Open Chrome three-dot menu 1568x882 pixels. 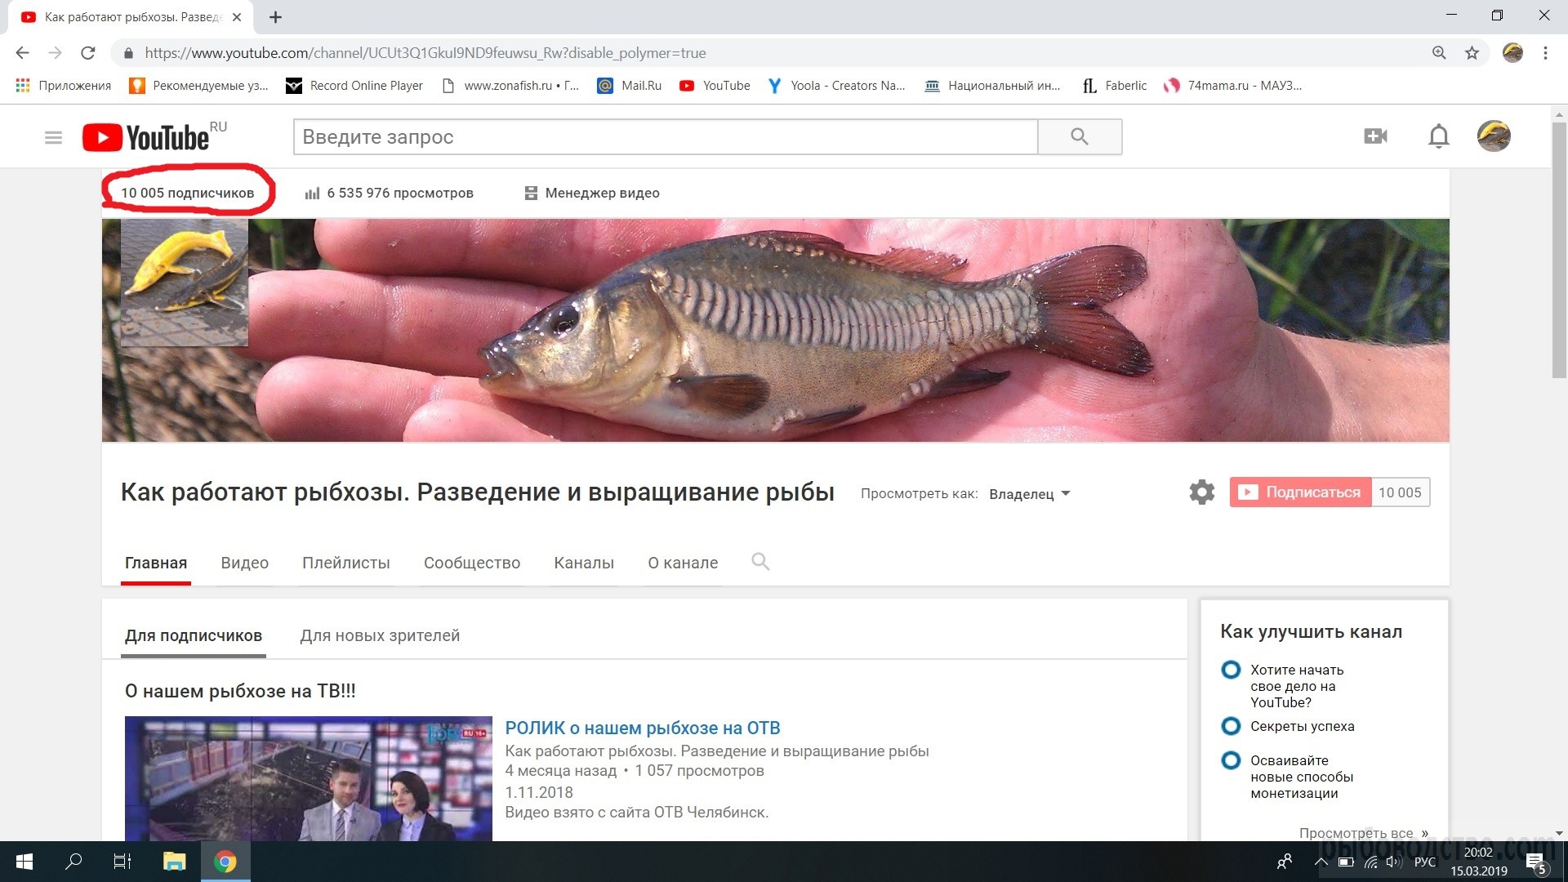click(1545, 53)
